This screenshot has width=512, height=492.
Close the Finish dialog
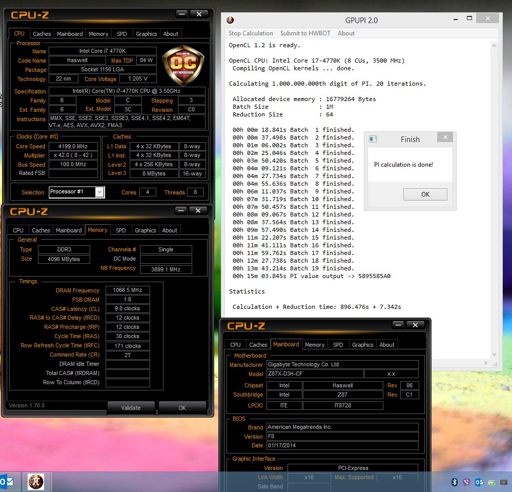[x=445, y=137]
